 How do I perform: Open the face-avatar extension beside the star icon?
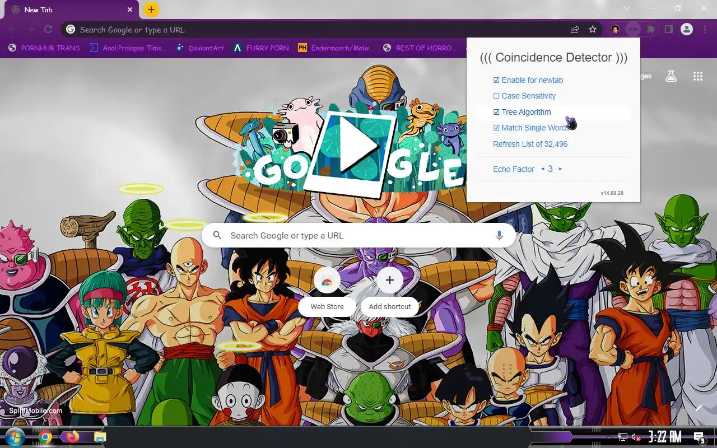[615, 29]
